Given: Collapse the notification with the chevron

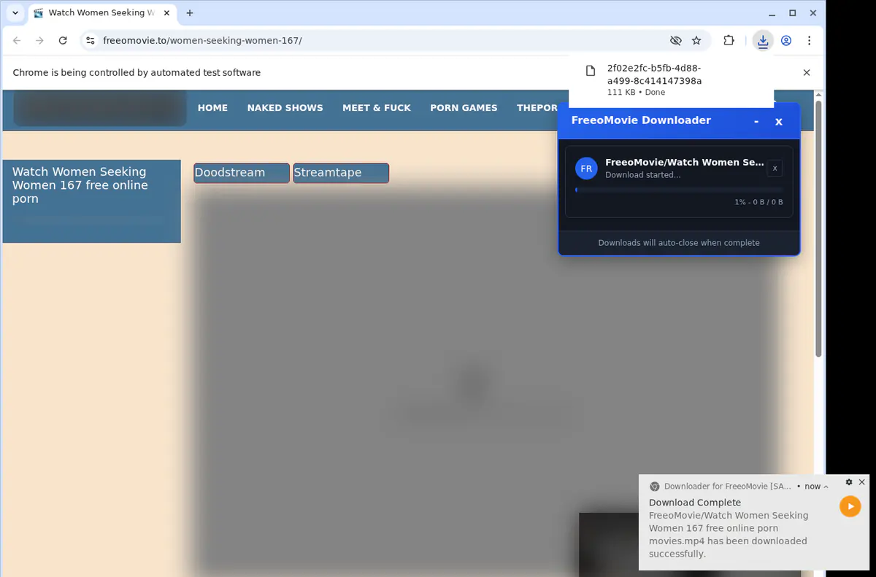Looking at the screenshot, I should coord(826,487).
